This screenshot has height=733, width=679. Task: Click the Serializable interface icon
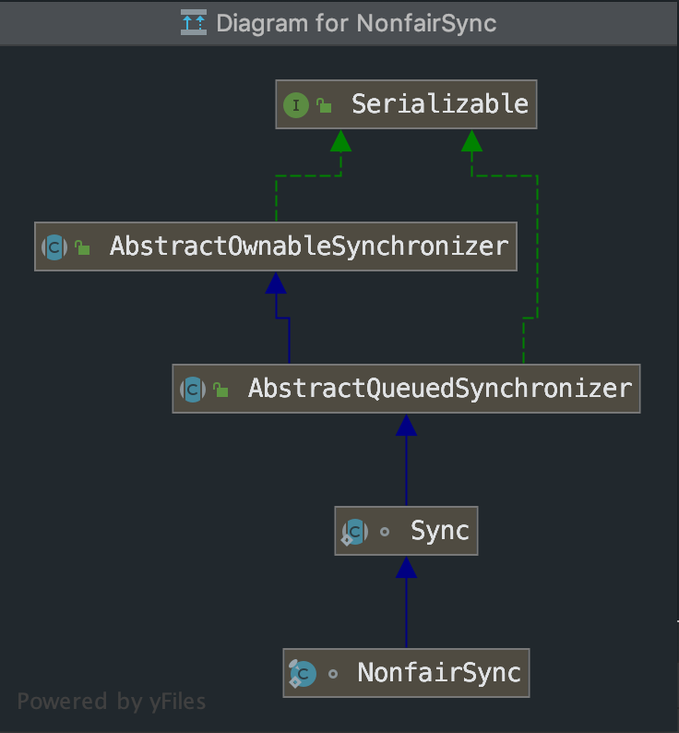[295, 104]
